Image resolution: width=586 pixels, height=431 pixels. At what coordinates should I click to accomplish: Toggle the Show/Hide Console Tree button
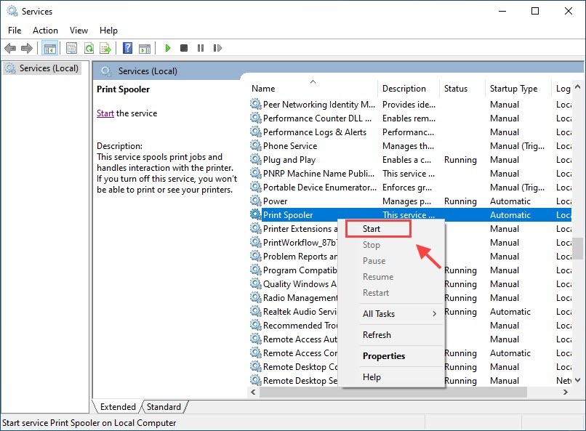[x=50, y=48]
